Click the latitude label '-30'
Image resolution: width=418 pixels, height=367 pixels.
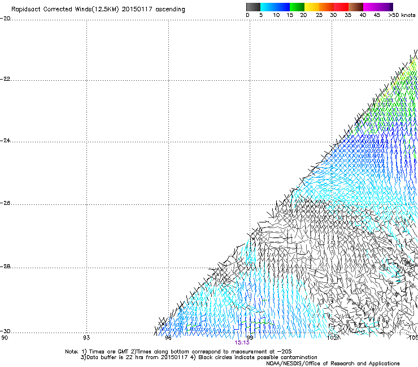(5, 331)
